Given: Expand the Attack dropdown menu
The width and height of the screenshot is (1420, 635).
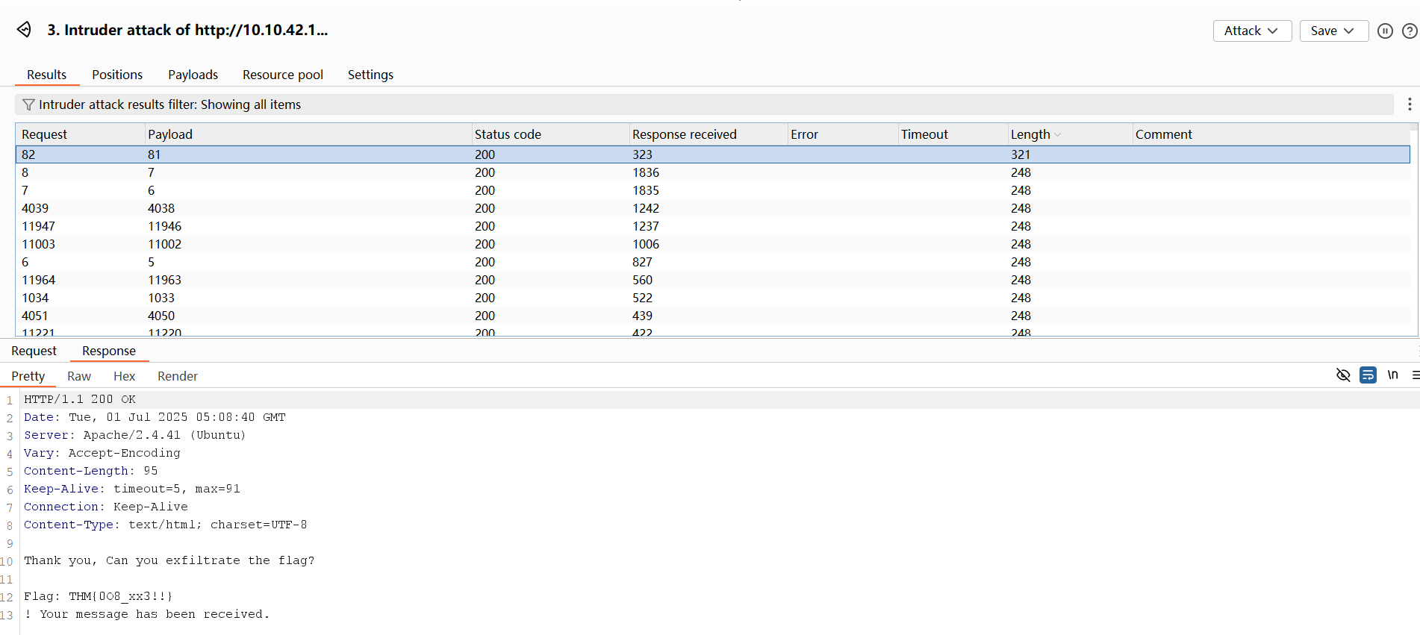Looking at the screenshot, I should tap(1251, 31).
